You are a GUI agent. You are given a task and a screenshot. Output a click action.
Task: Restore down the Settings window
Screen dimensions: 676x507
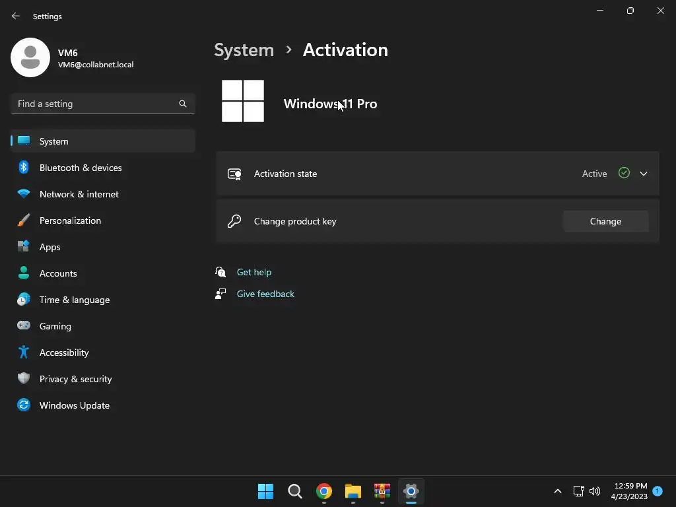pos(630,11)
